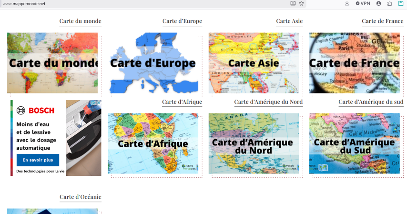Click "Moins d'eau et de lessive" ad text
The width and height of the screenshot is (407, 214).
(x=33, y=128)
